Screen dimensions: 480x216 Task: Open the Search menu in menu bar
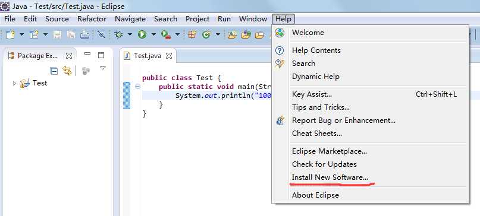tap(165, 19)
